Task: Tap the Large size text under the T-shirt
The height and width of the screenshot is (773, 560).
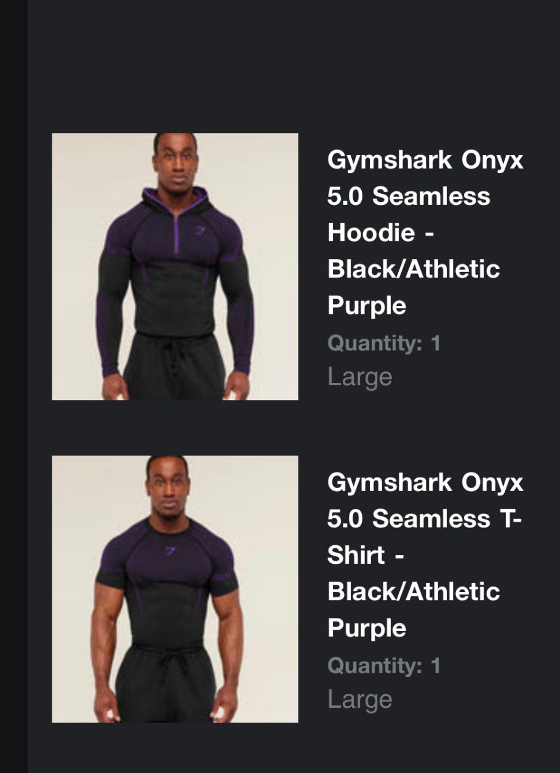Action: coord(360,699)
